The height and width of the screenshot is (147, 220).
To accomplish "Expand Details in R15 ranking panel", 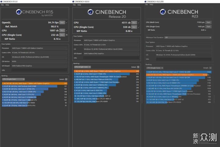I will (x=66, y=79).
